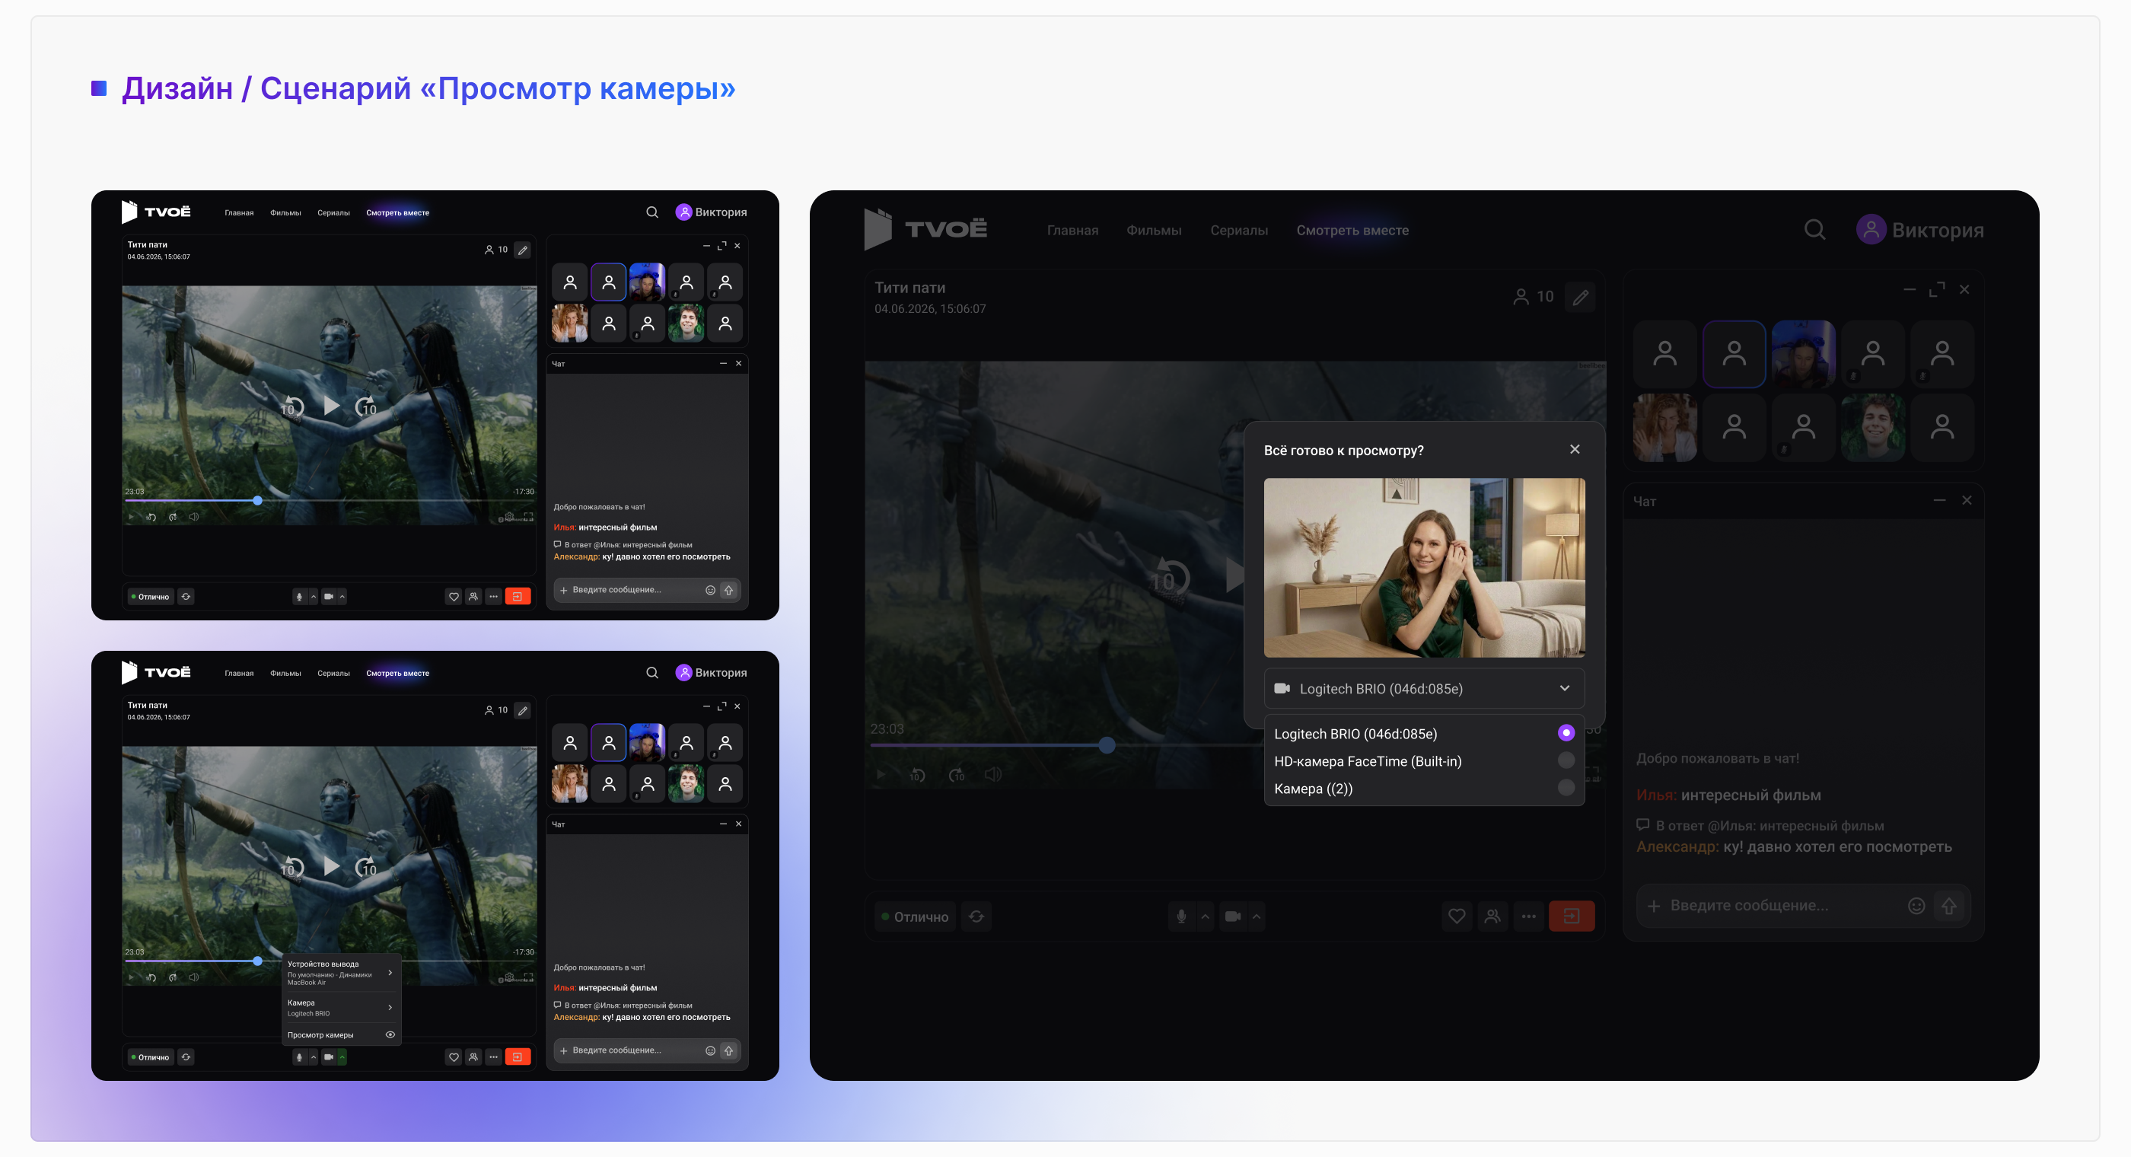This screenshot has width=2131, height=1157.
Task: Click the TVOЁ logo in the lower small mockup
Action: [x=155, y=672]
